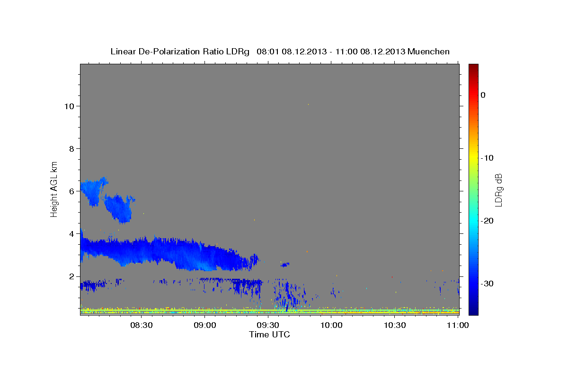Click the 'Muenchen' location text in the title
The width and height of the screenshot is (568, 378).
click(429, 52)
